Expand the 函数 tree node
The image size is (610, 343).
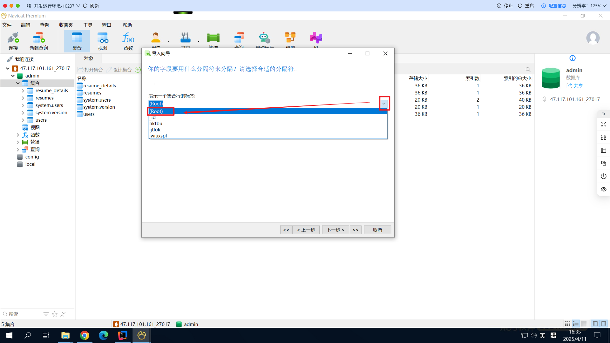pyautogui.click(x=18, y=135)
